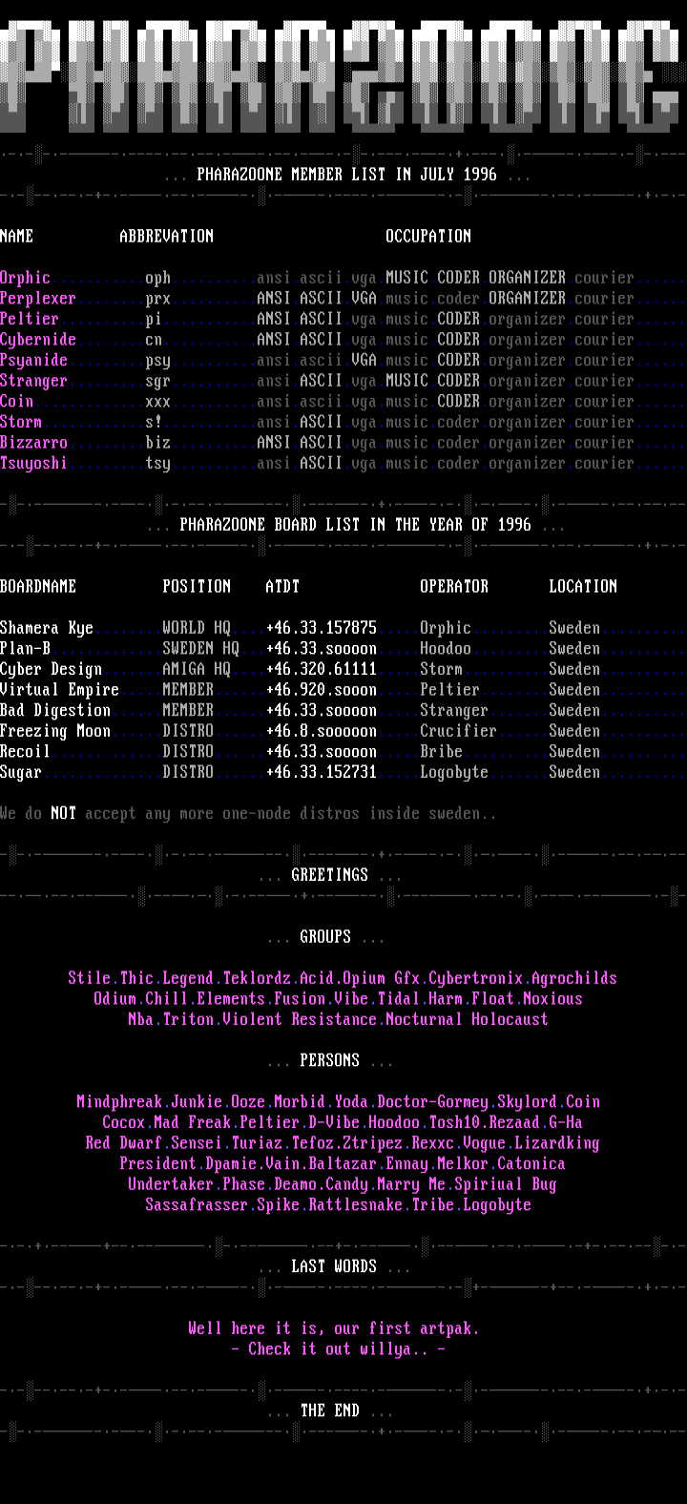Click the LOCATION column header
687x1504 pixels.
click(x=582, y=587)
